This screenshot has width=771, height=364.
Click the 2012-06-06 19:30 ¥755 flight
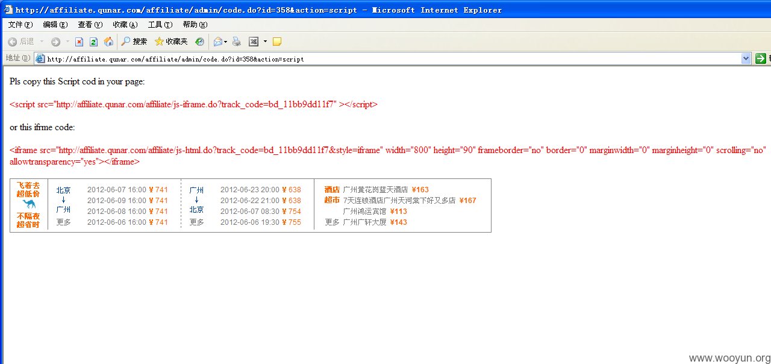coord(261,222)
